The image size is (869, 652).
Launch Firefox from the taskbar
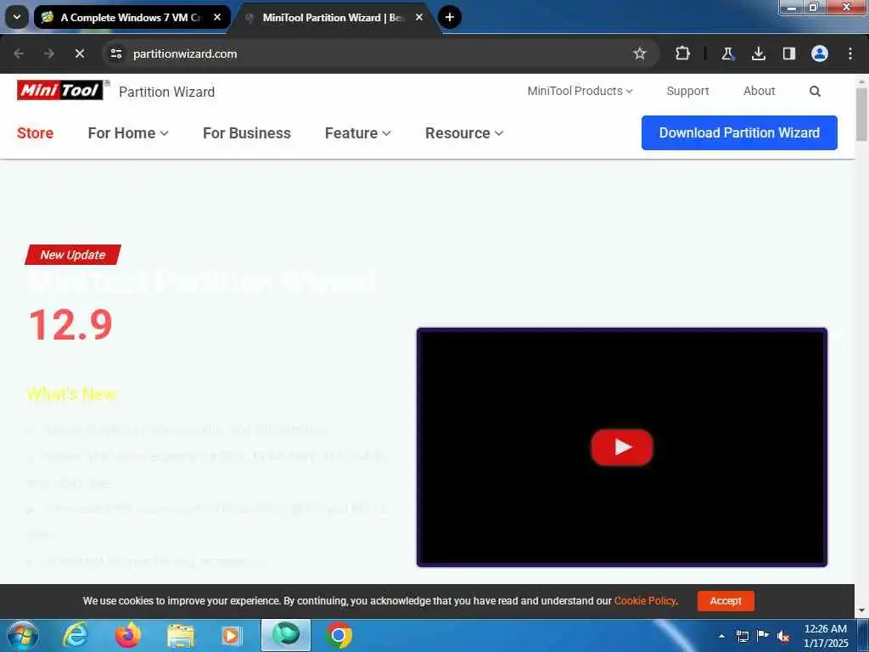[128, 635]
